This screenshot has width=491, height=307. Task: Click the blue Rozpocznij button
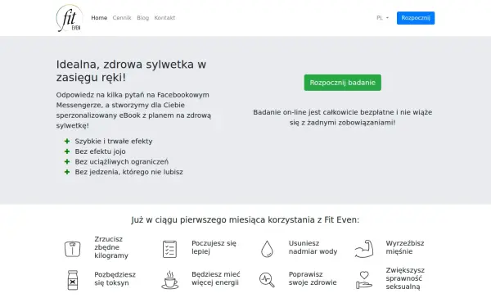click(x=416, y=18)
